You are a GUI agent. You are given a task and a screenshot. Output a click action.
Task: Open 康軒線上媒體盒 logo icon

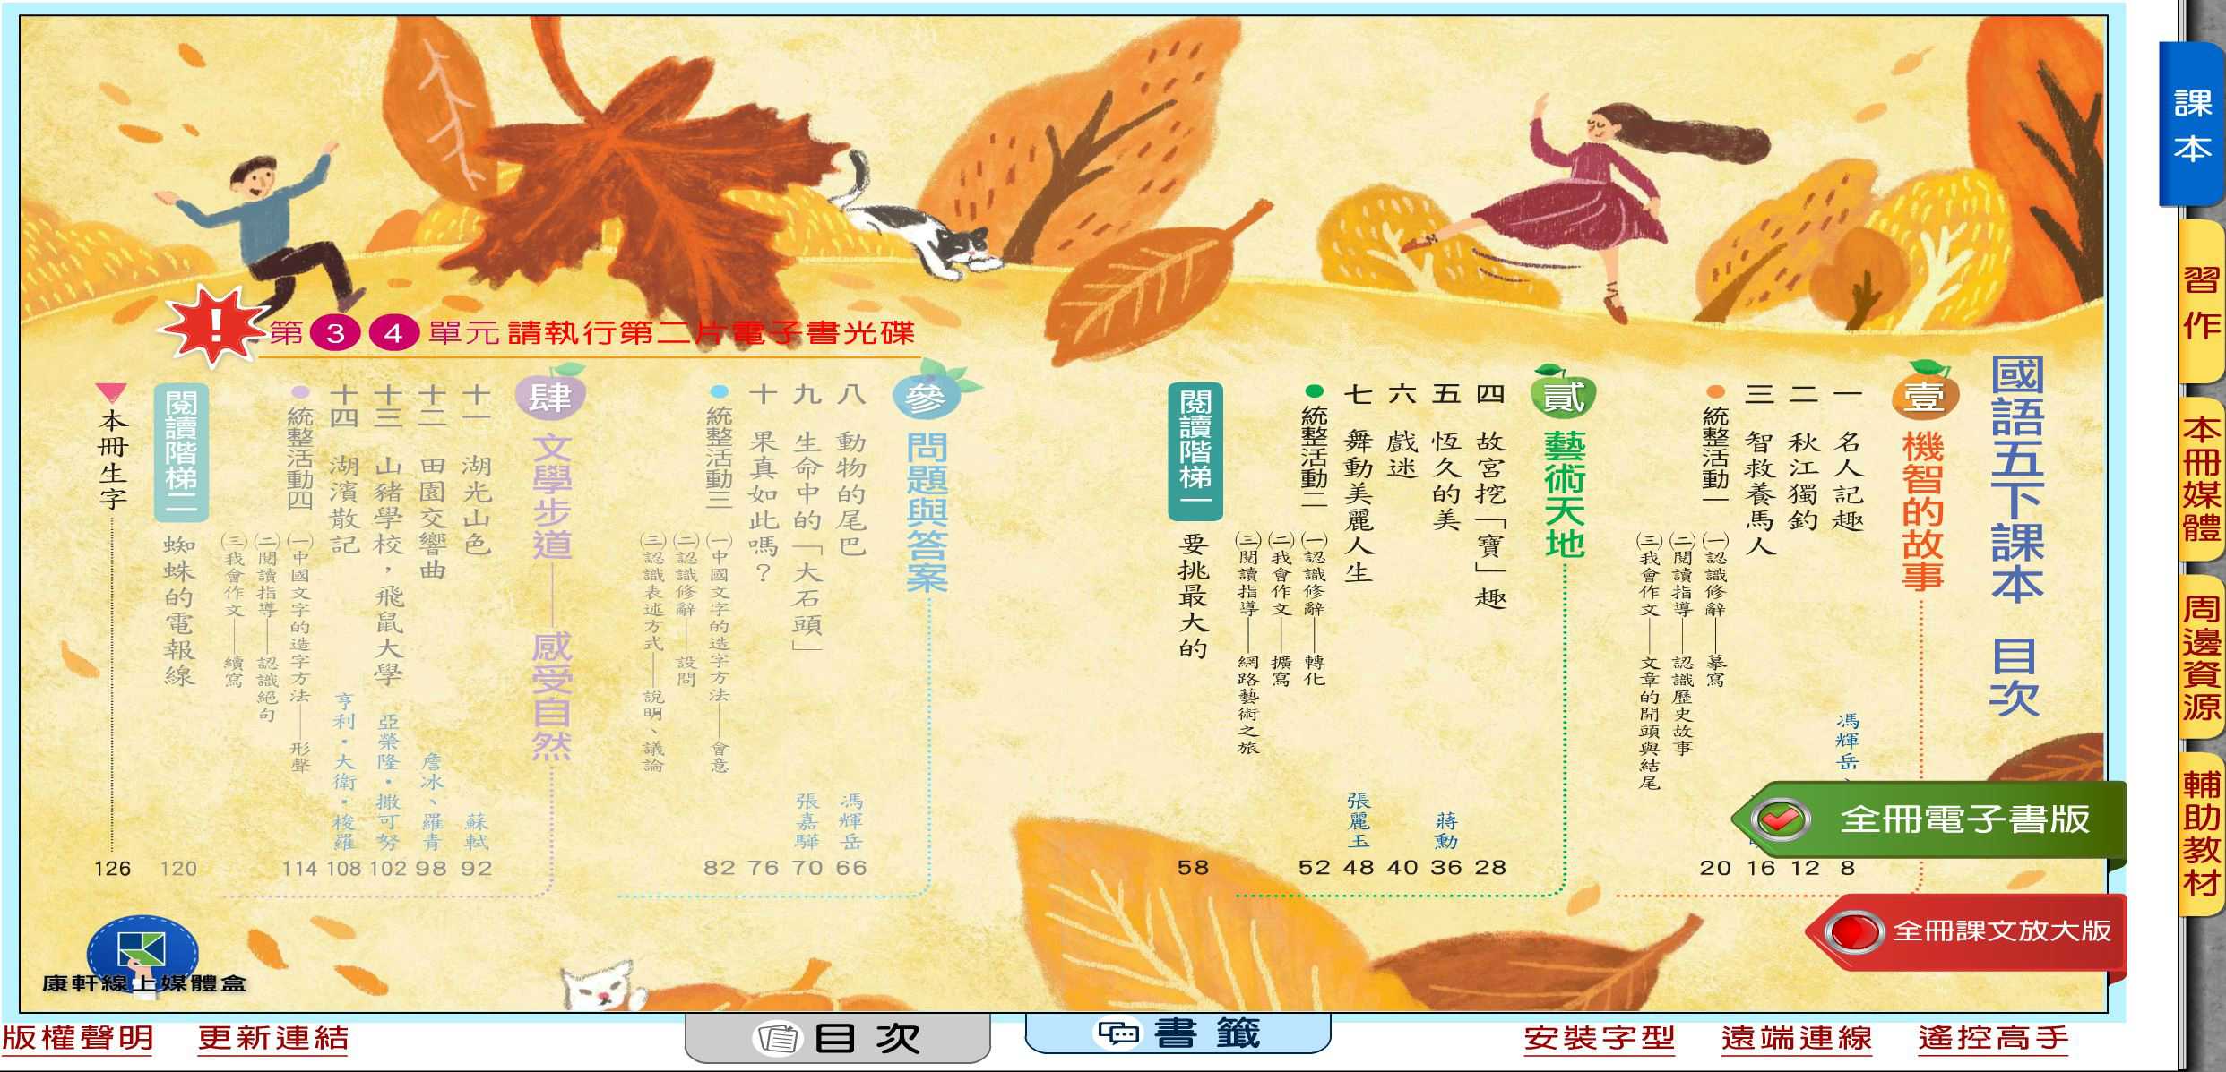(143, 956)
